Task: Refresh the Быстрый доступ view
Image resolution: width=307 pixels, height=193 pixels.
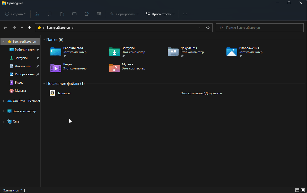Action: (208, 27)
